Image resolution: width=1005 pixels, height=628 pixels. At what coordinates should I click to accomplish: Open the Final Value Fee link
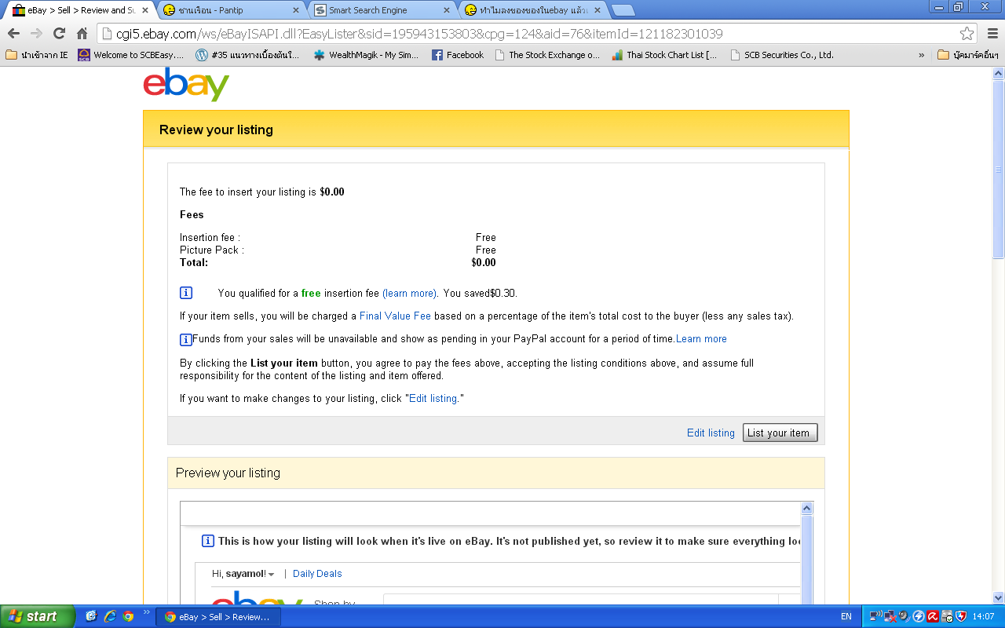tap(395, 316)
